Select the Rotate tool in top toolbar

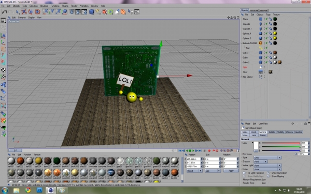click(37, 12)
